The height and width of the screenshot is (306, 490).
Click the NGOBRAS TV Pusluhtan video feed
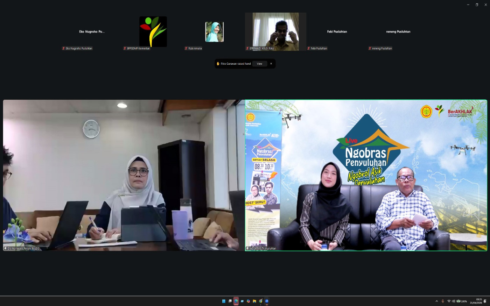(366, 175)
